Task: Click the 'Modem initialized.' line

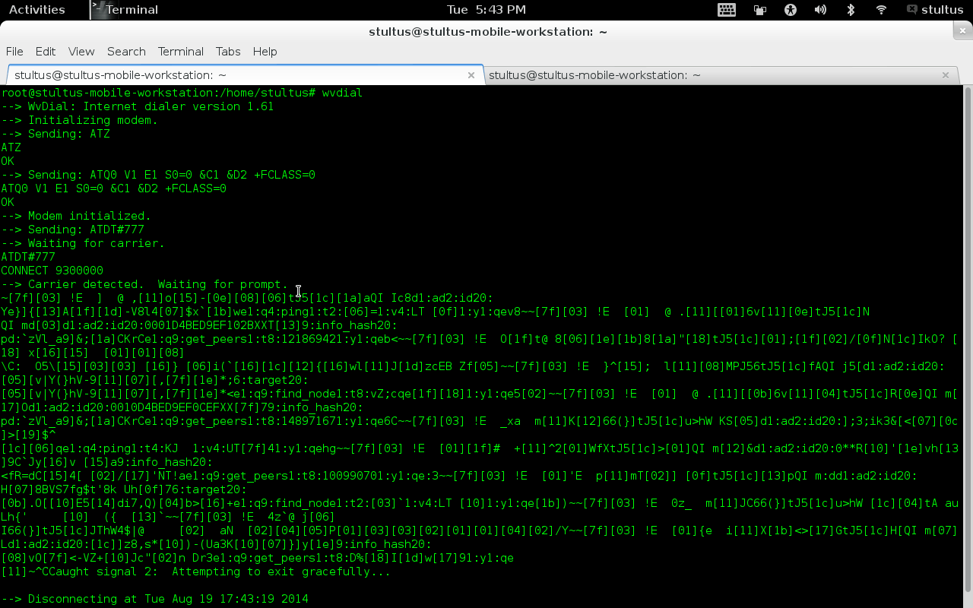Action: tap(76, 216)
